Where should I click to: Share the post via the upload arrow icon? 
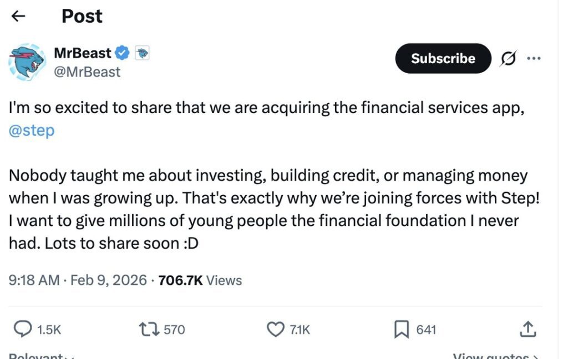528,329
